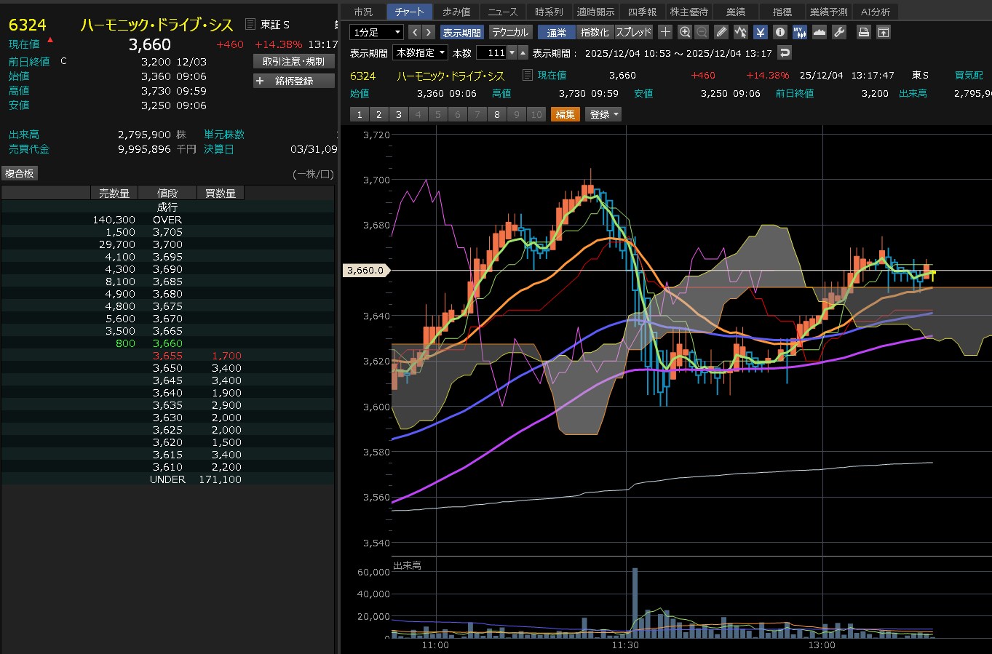The image size is (992, 654).
Task: Enable the スプレッド chart mode
Action: pos(633,32)
